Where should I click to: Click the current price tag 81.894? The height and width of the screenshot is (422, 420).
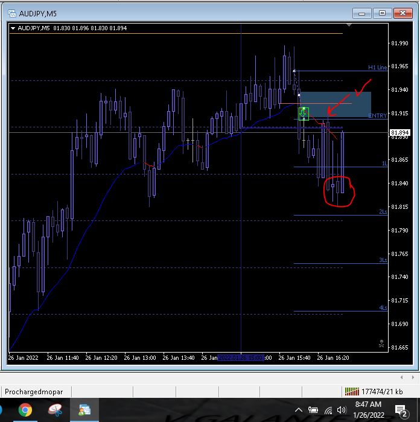[400, 132]
